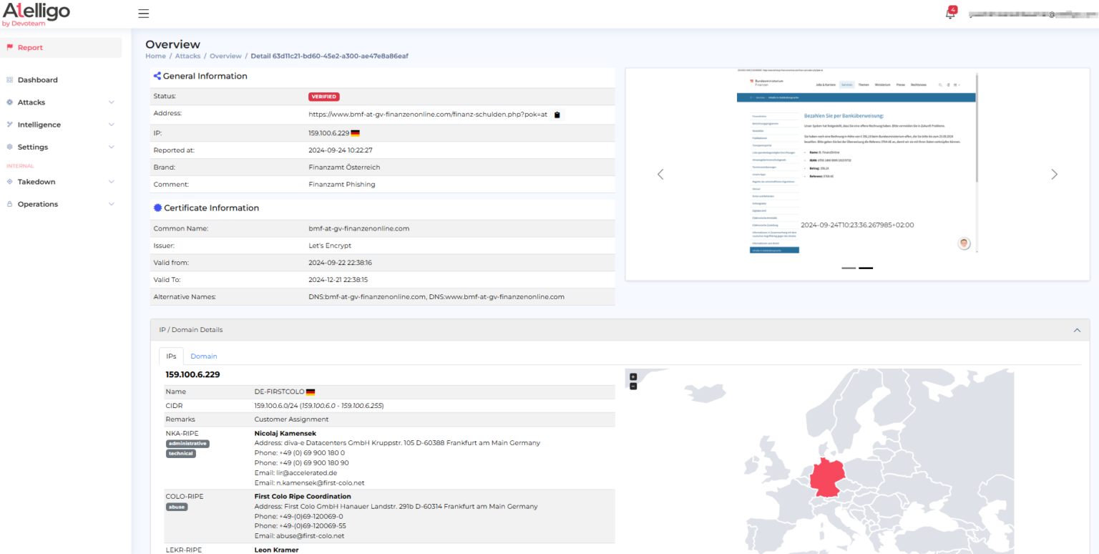Screen dimensions: 1099x554
Task: Select the IPs tab
Action: pyautogui.click(x=171, y=356)
